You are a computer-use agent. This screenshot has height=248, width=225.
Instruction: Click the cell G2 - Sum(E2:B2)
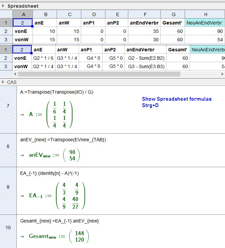click(145, 58)
